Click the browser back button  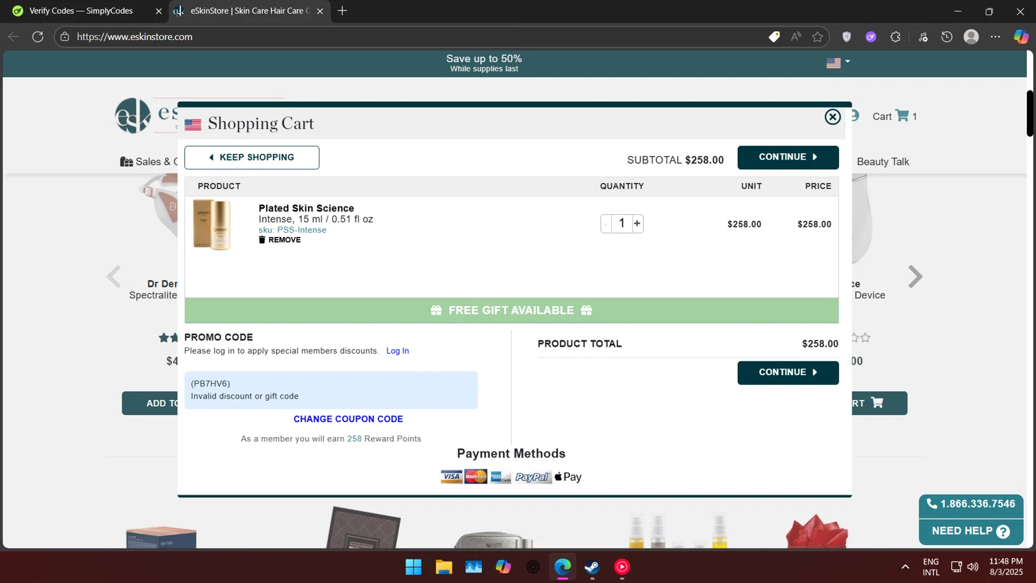pos(13,37)
